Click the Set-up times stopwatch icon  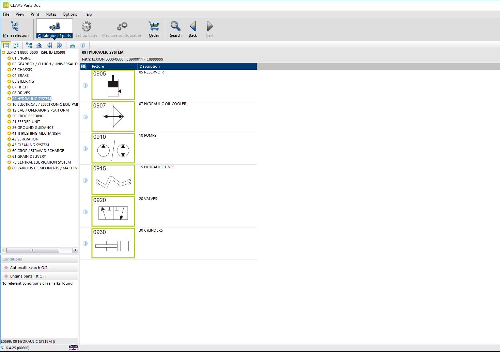pyautogui.click(x=87, y=26)
